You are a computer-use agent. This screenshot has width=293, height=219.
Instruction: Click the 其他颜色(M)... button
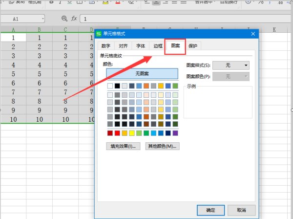[163, 146]
